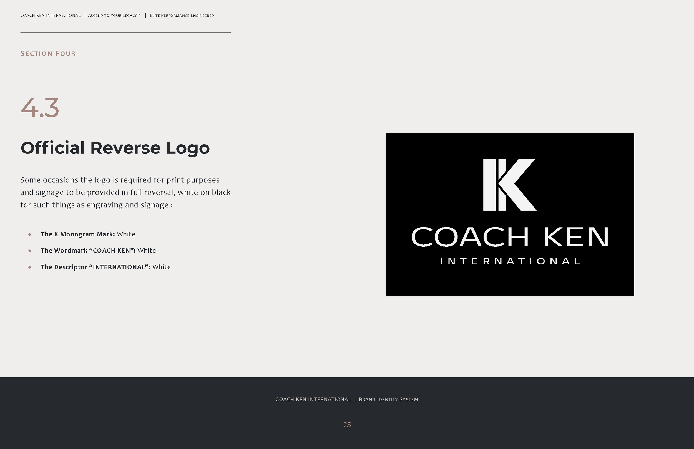Screen dimensions: 694x449
Task: Click the 'COACH KEN' wordmark in the logo
Action: point(510,237)
